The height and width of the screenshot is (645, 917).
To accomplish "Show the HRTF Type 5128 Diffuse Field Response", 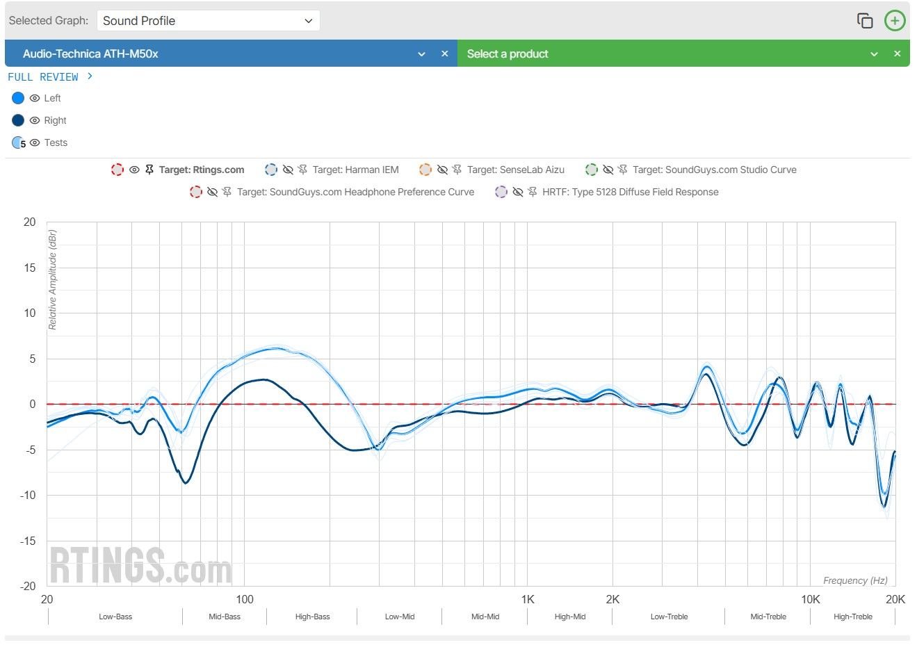I will pos(518,192).
